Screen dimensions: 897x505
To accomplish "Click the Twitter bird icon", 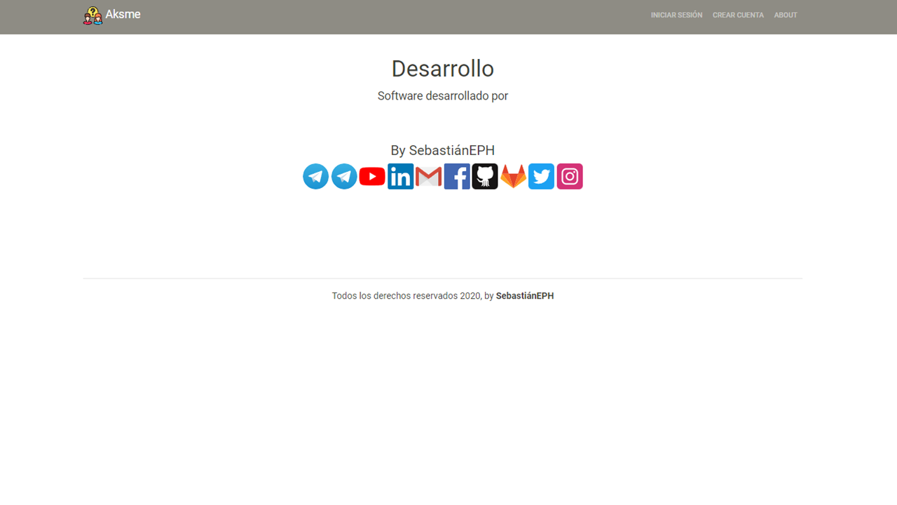I will click(541, 176).
